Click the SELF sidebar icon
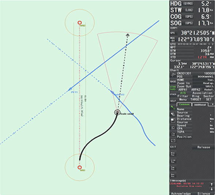This screenshot has height=195, width=215. [x=173, y=101]
